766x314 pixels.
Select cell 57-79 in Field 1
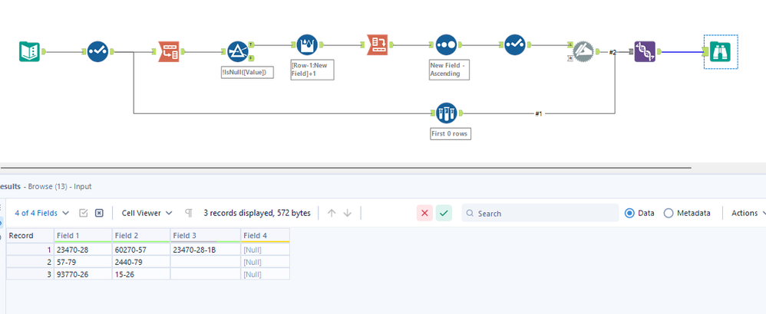[x=83, y=262]
